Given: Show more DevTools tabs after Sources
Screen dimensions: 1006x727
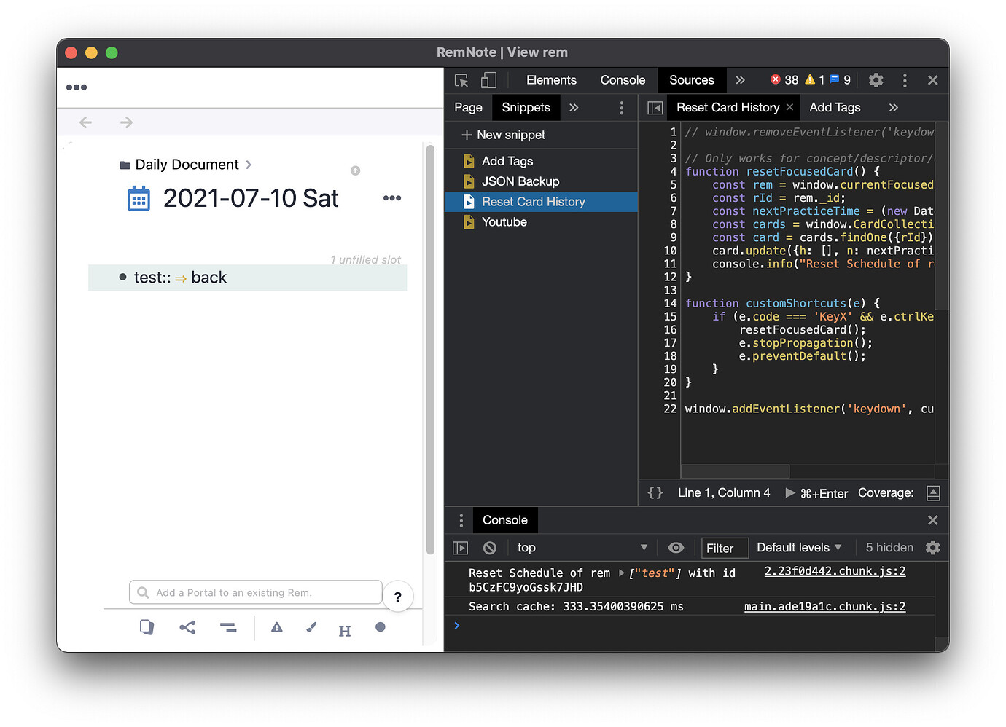Looking at the screenshot, I should coord(741,80).
